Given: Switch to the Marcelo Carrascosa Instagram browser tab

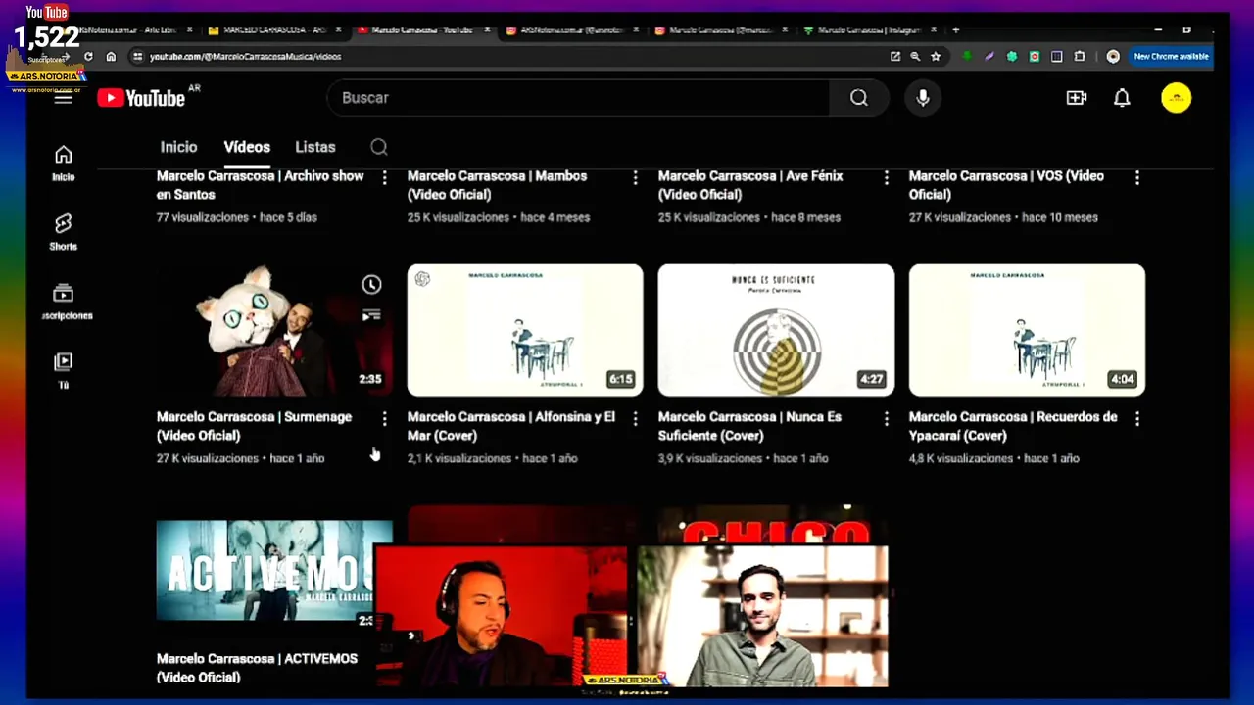Looking at the screenshot, I should pyautogui.click(x=872, y=30).
